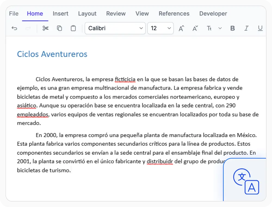Image resolution: width=272 pixels, height=207 pixels.
Task: Expand the Change Case dropdown arrow
Action: point(220,28)
